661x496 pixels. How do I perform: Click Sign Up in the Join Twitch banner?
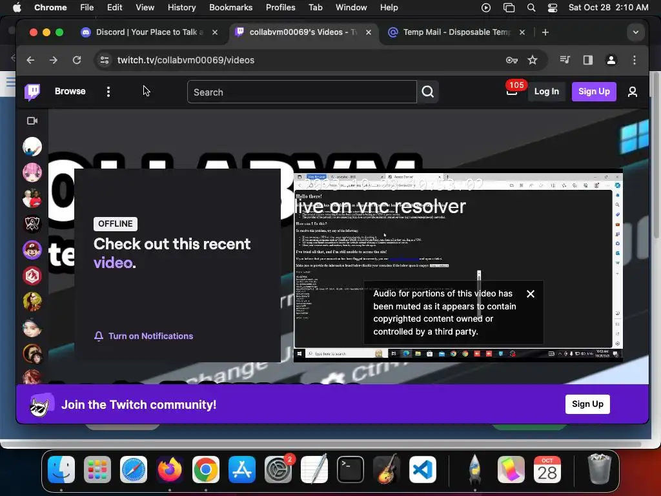click(587, 404)
